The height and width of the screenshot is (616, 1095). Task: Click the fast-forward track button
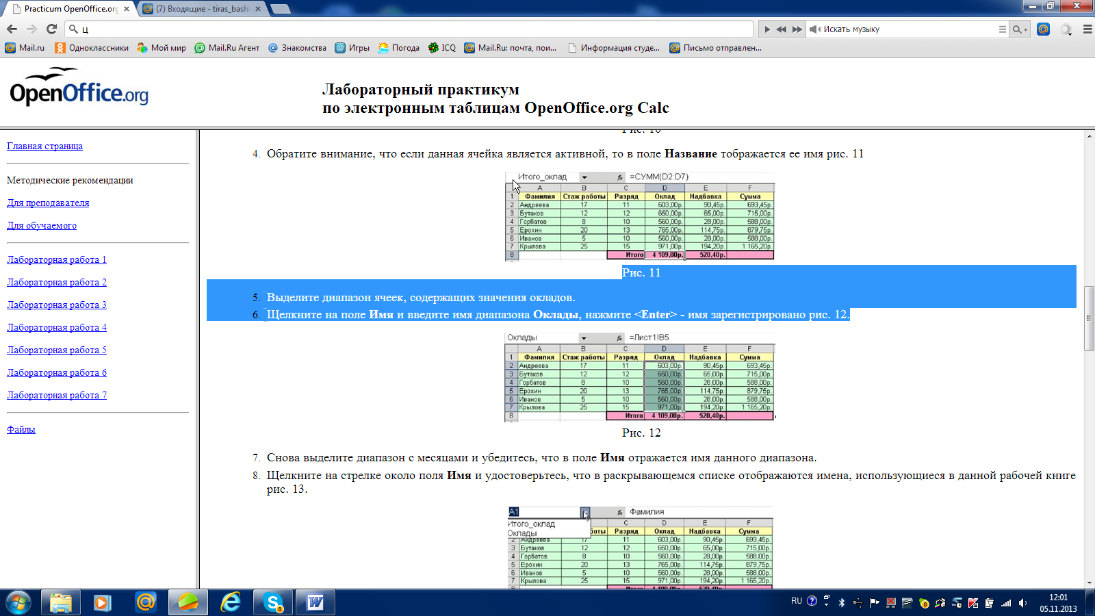click(797, 29)
